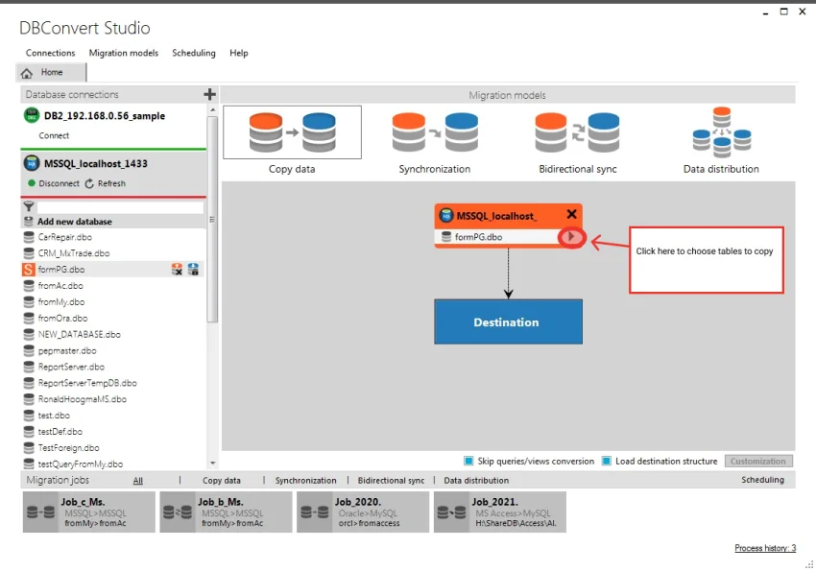Toggle Load destination structure checkbox

click(x=607, y=462)
